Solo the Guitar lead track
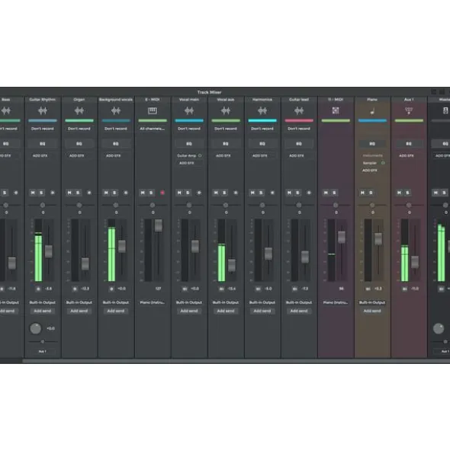Viewport: 450px width, 450px height. pyautogui.click(x=298, y=193)
